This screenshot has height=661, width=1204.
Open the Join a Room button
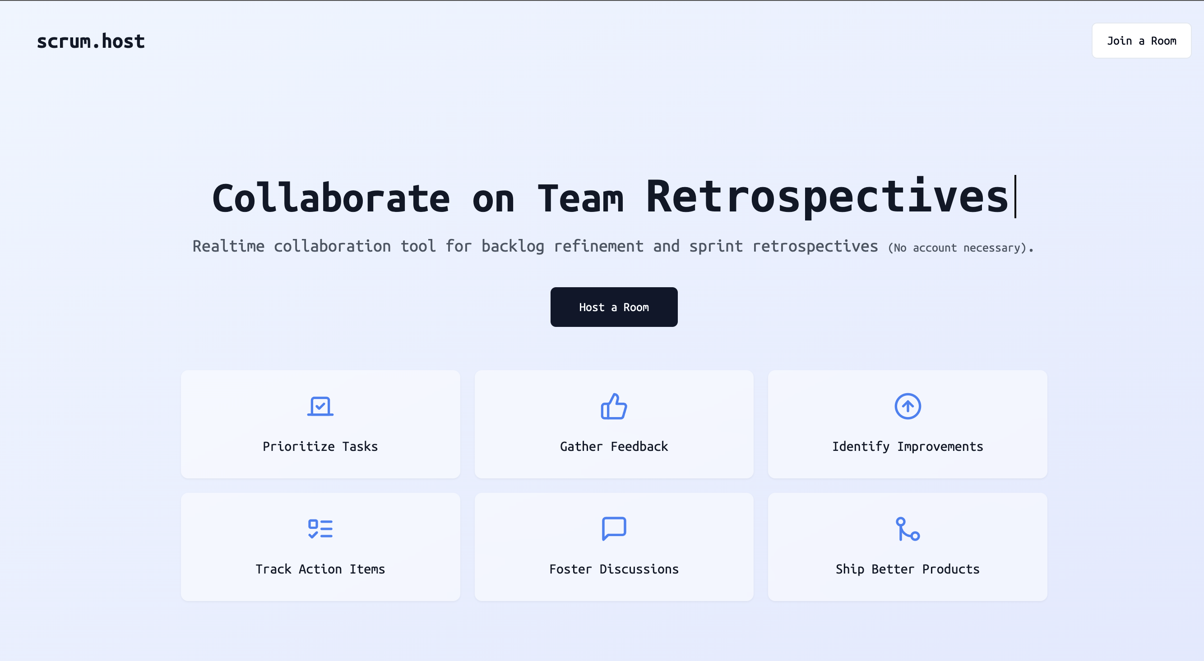pos(1141,41)
